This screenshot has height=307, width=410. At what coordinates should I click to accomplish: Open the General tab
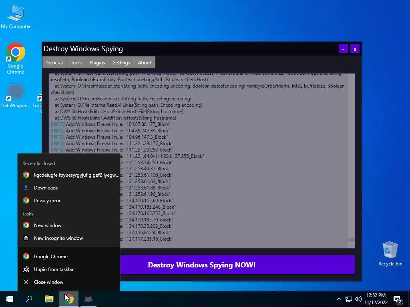[x=54, y=63]
